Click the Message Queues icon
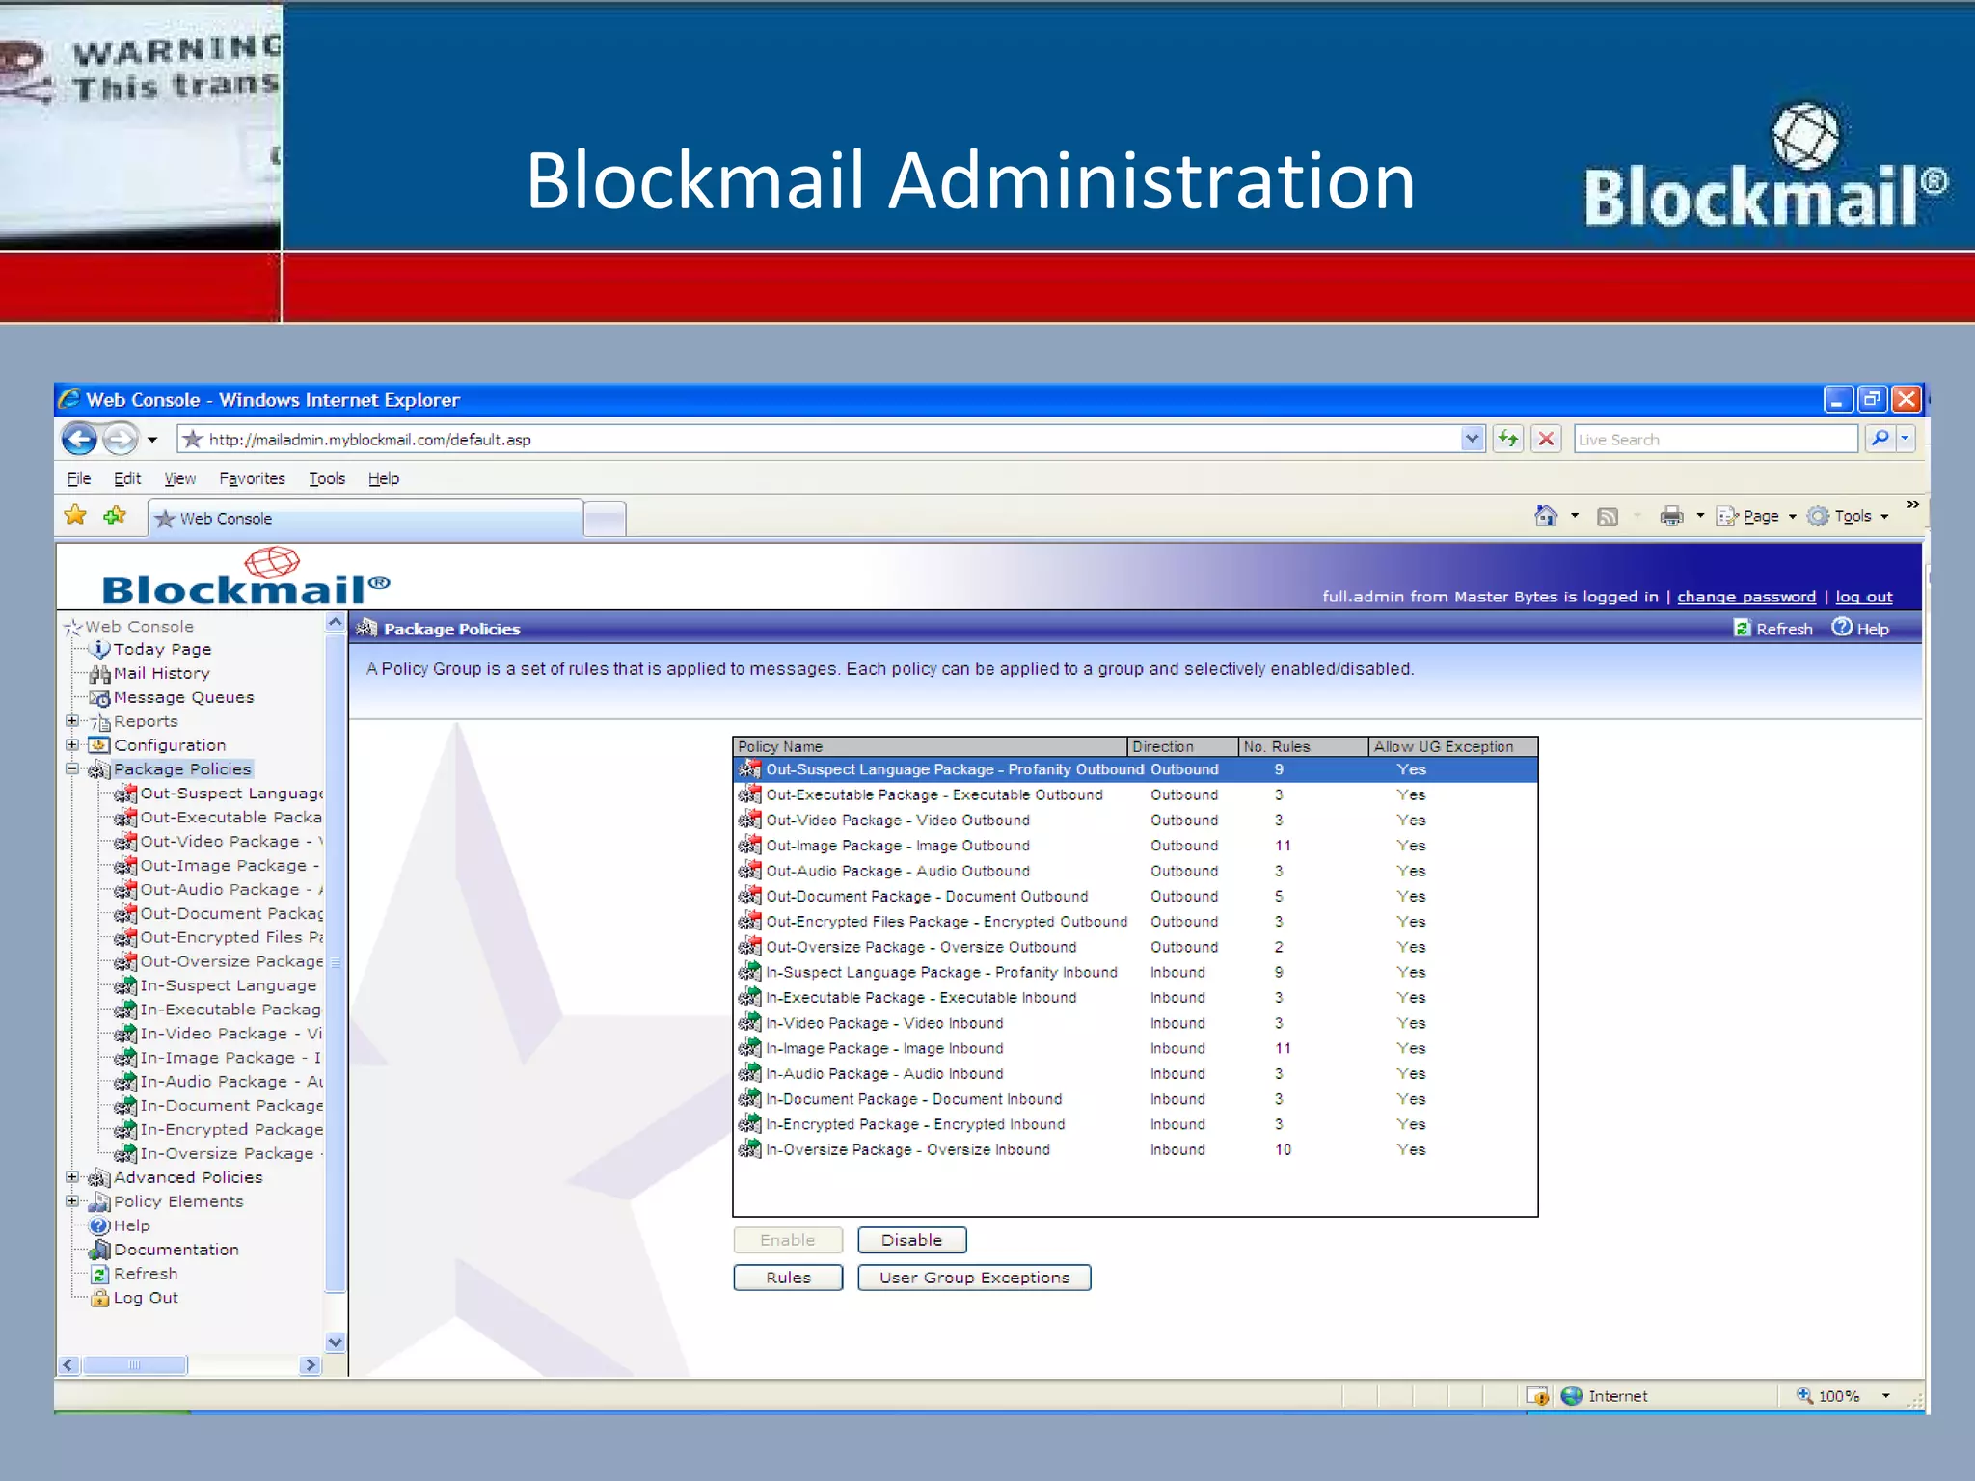Image resolution: width=1975 pixels, height=1481 pixels. [x=100, y=697]
